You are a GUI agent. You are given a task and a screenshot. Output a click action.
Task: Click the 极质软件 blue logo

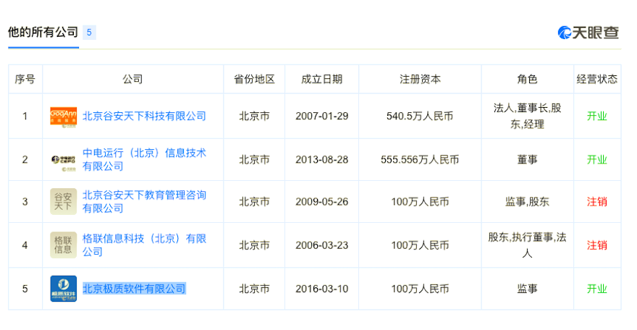[x=64, y=289]
